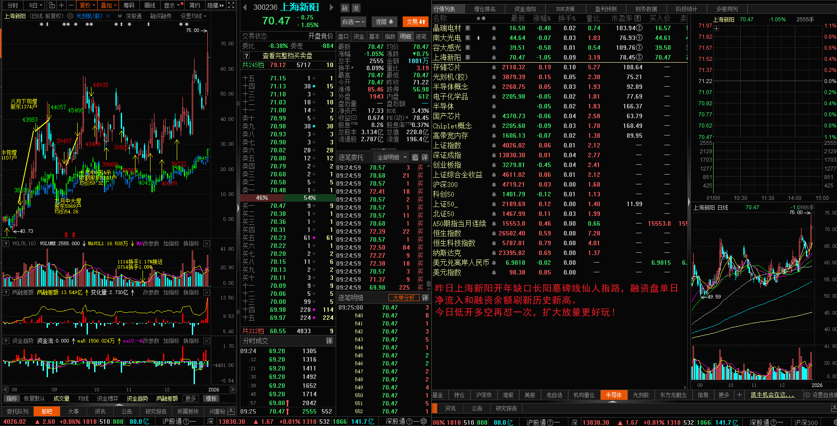This screenshot has height=426, width=837.
Task: Open the 全部明细 filter dropdown
Action: coord(392,157)
